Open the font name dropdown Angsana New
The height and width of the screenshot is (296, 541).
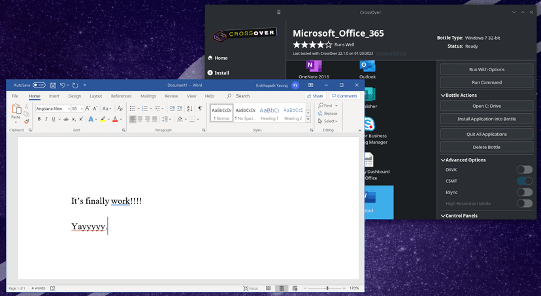52,108
